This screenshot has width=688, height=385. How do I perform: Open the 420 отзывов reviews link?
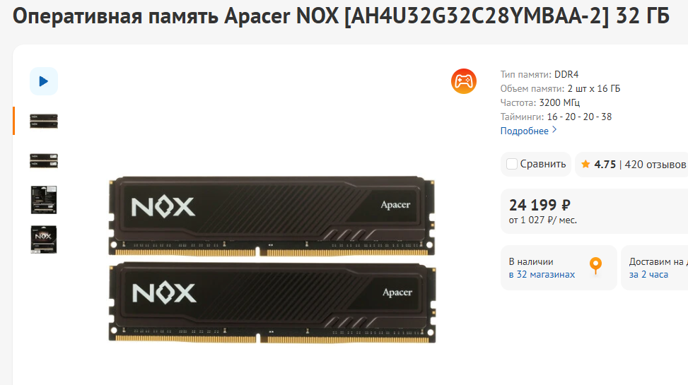(655, 165)
